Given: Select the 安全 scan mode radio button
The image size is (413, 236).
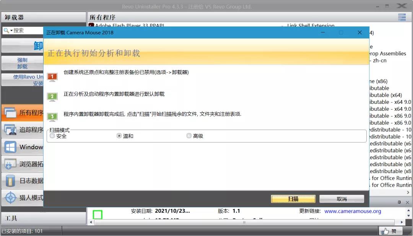Looking at the screenshot, I should (x=52, y=136).
